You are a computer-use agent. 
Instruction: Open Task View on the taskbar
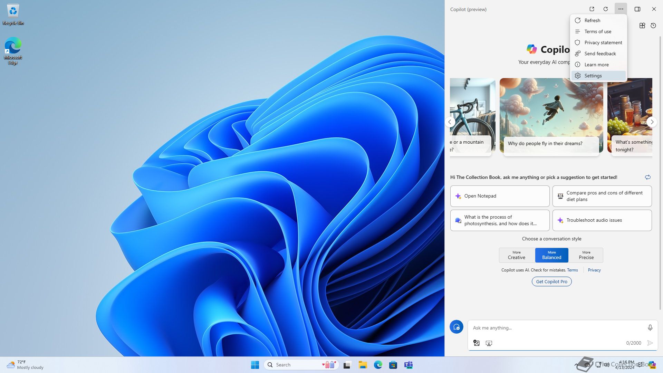[x=347, y=365]
